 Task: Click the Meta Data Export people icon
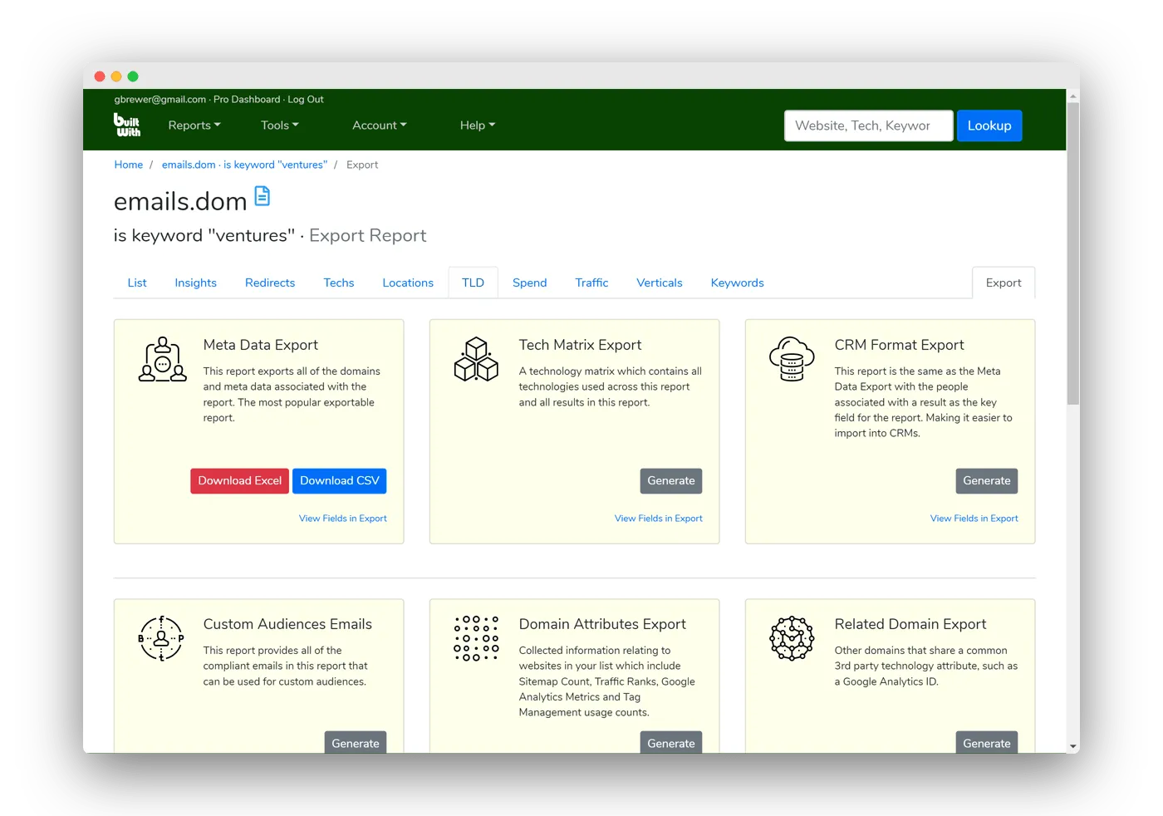(162, 360)
